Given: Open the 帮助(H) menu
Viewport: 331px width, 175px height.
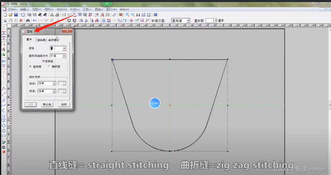Looking at the screenshot, I should [x=124, y=10].
